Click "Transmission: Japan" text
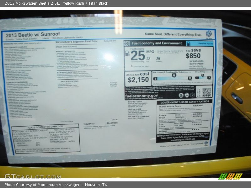 click(x=62, y=142)
